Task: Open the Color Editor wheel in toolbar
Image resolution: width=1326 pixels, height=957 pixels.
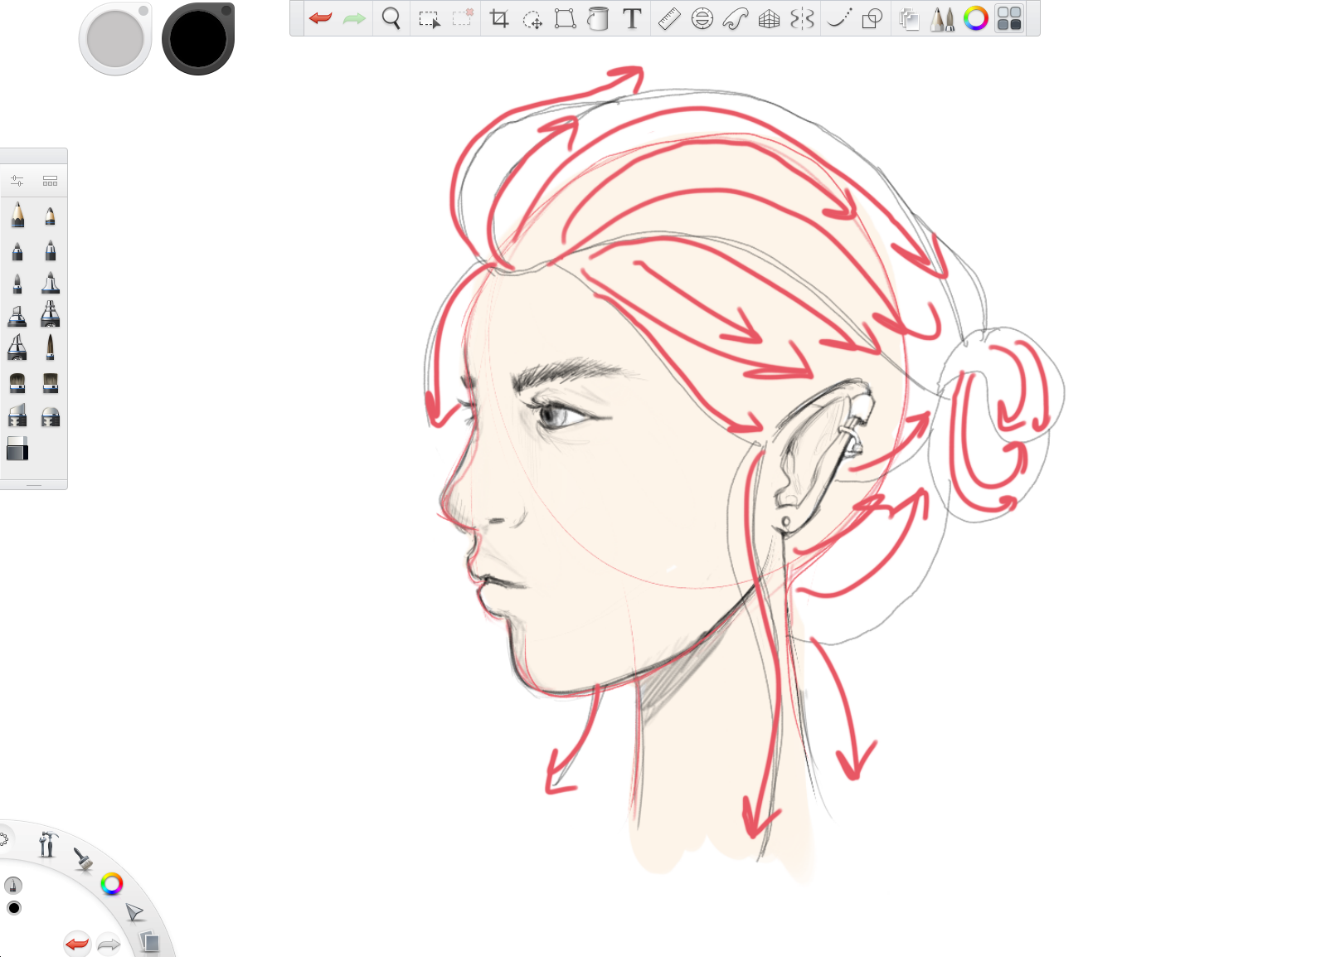Action: click(976, 18)
